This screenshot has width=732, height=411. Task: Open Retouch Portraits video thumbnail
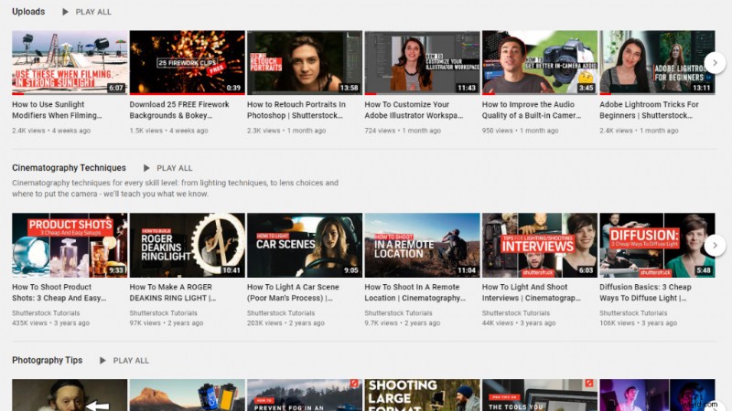[305, 62]
